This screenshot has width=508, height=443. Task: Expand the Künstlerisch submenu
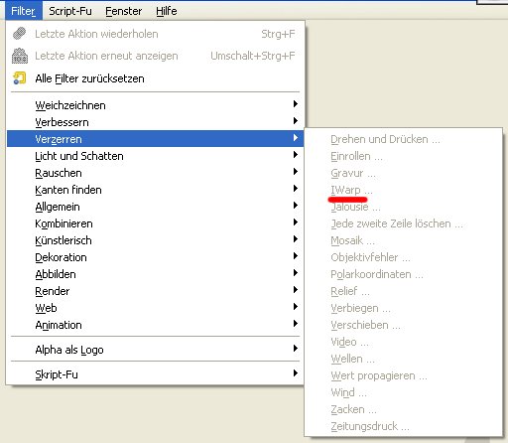tap(155, 240)
